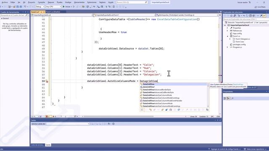Expand the Properties node
The image size is (269, 151).
(x=228, y=28)
